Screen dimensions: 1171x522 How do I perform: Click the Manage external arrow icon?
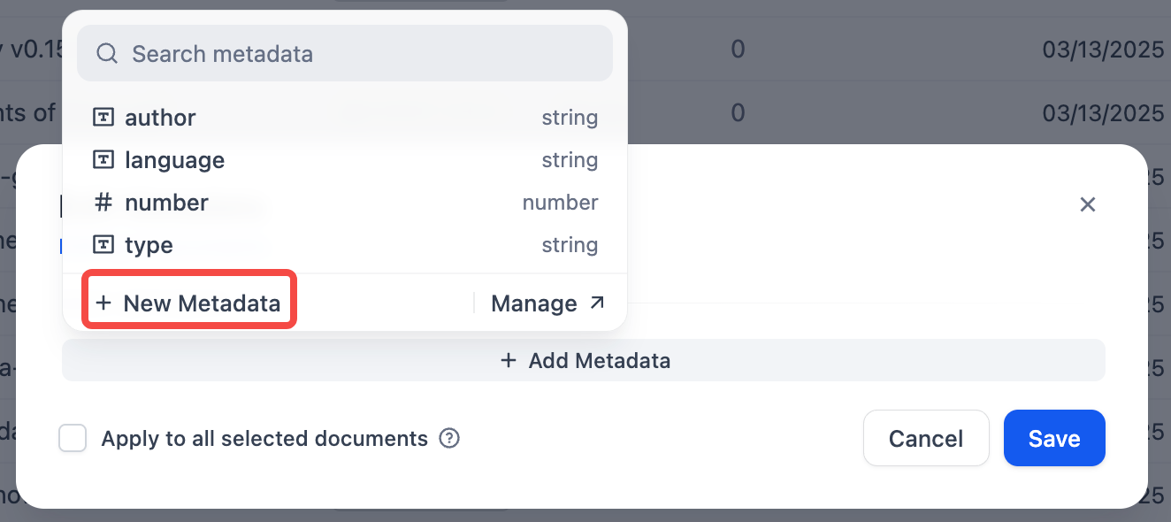598,303
